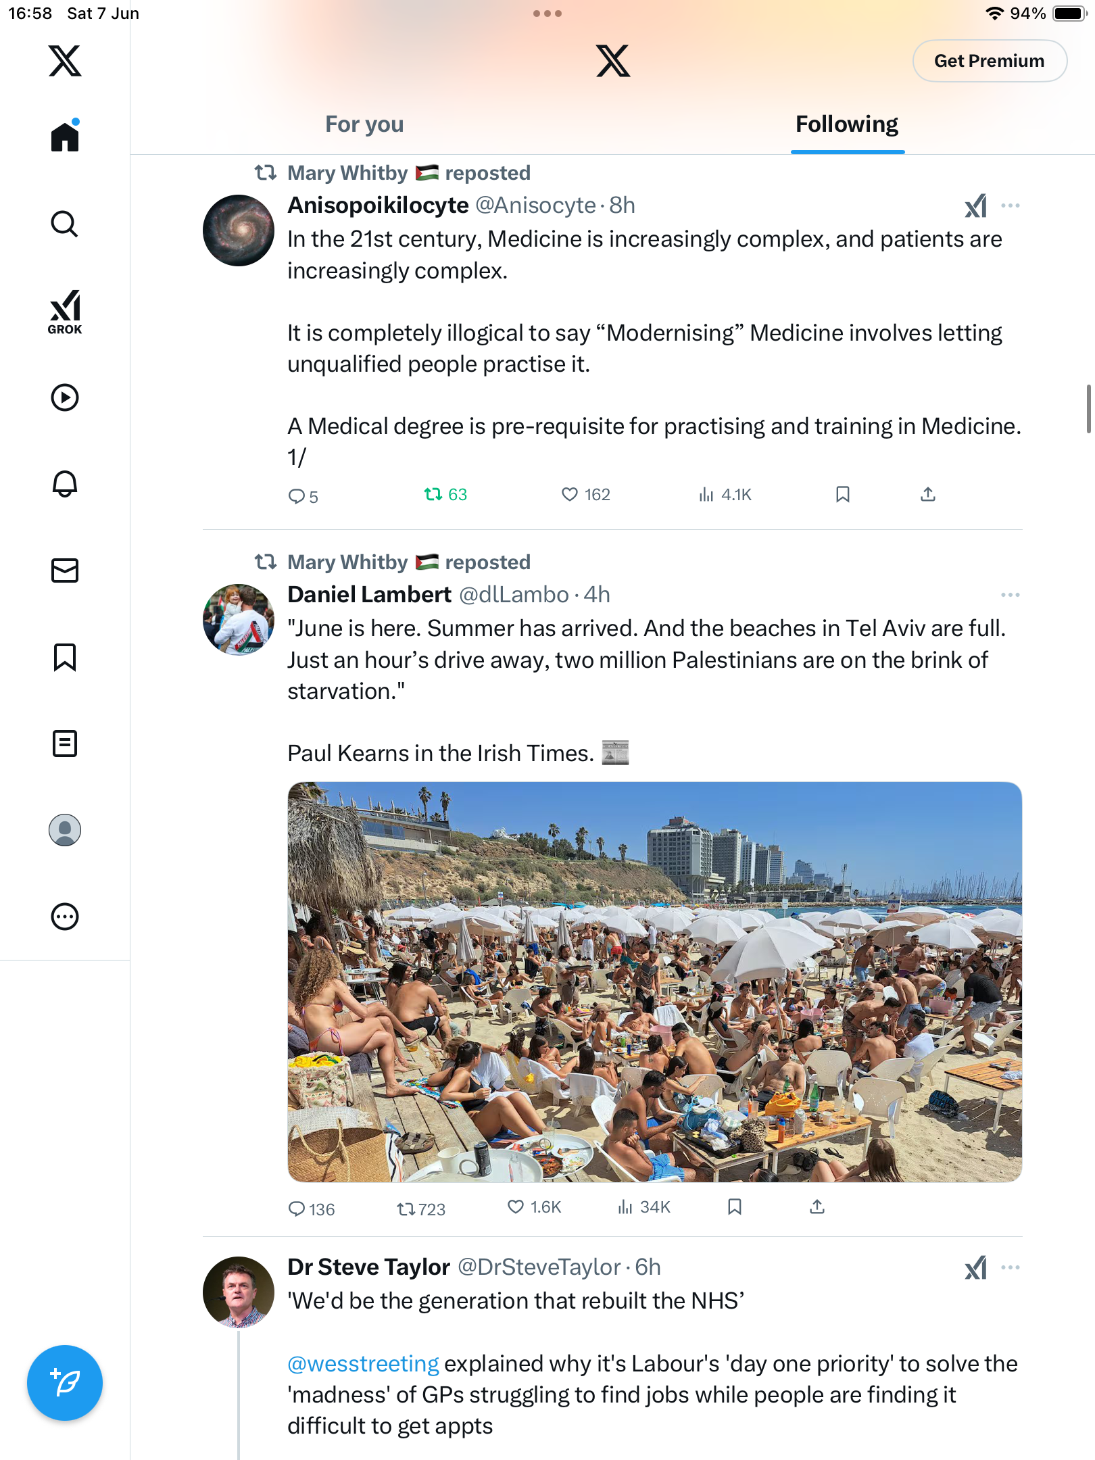Open more options on Anisopoikilocyte post
The height and width of the screenshot is (1460, 1095).
1011,205
